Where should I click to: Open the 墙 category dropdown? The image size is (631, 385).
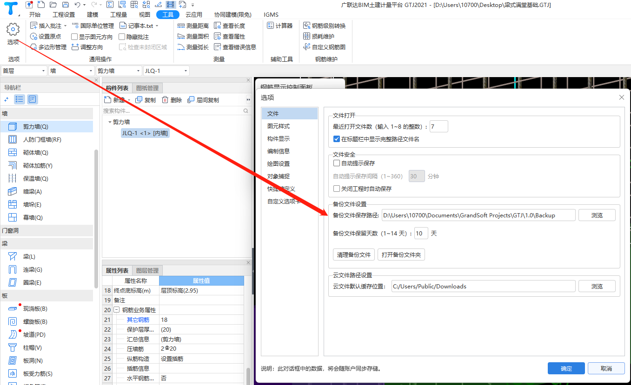click(71, 71)
